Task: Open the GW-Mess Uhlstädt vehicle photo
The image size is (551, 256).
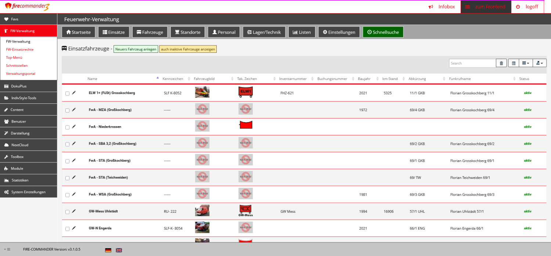Action: (x=202, y=211)
